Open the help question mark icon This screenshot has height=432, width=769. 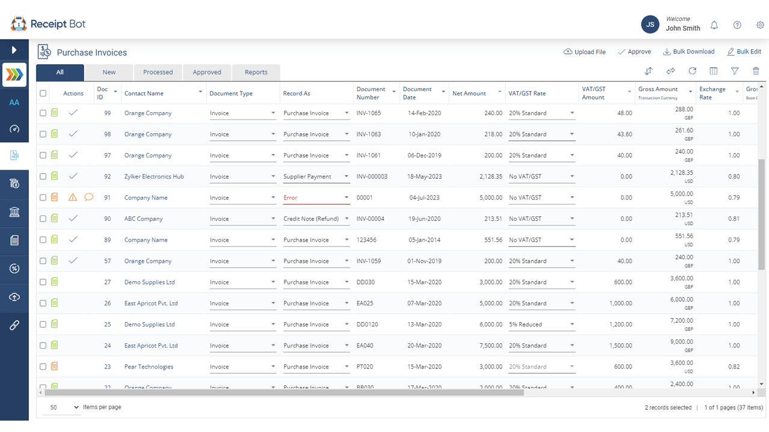tap(737, 25)
